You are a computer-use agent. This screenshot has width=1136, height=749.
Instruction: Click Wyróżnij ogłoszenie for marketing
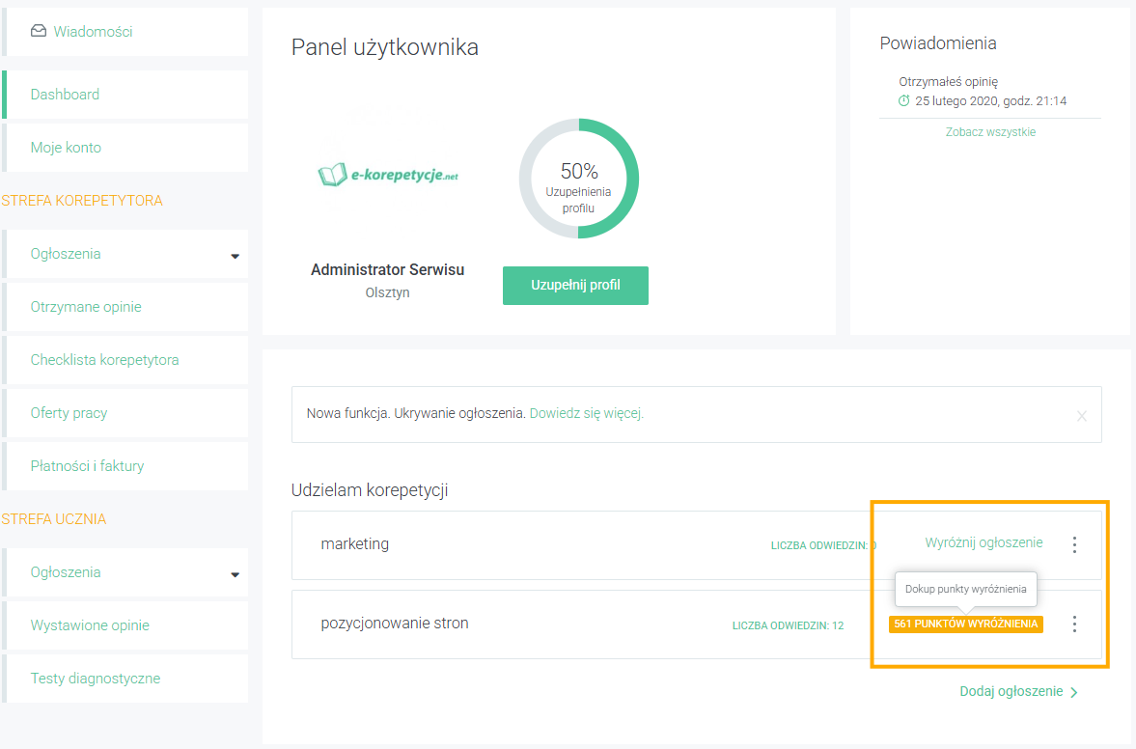pos(984,542)
